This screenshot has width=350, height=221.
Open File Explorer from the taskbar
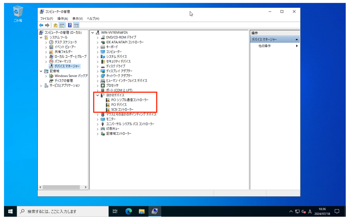click(142, 211)
